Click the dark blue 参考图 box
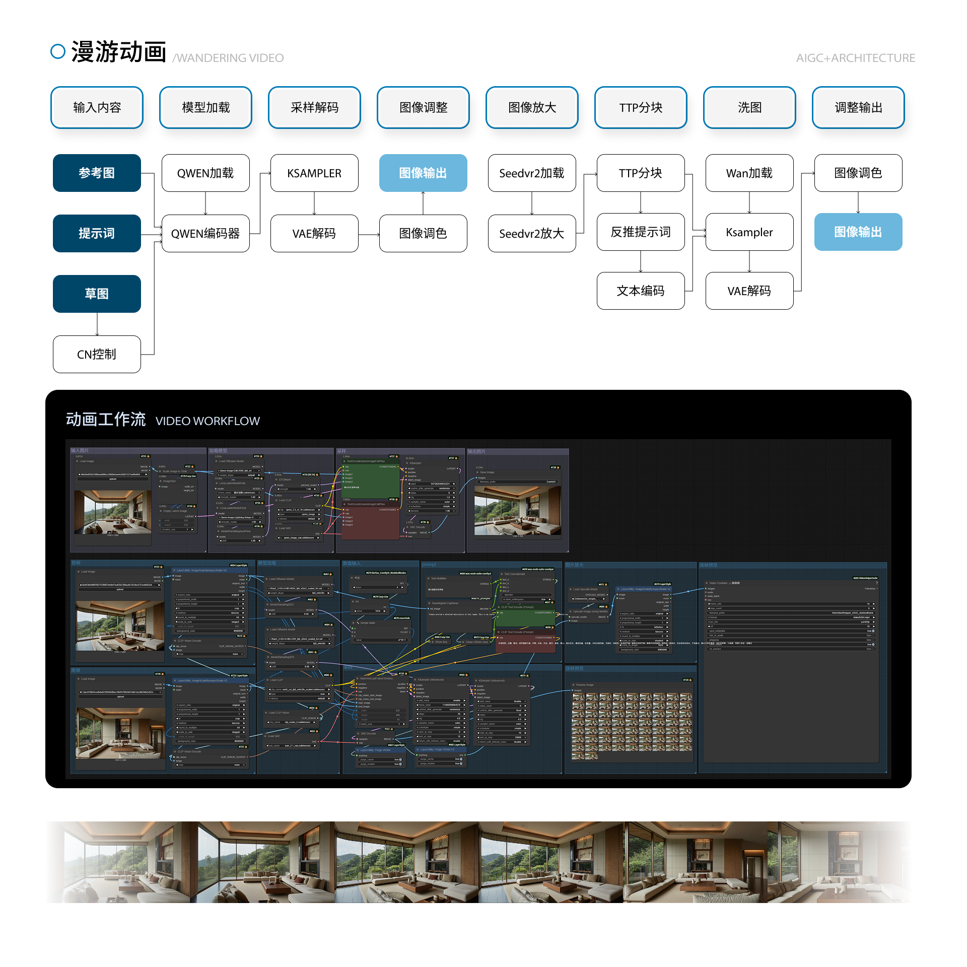Image resolution: width=967 pixels, height=967 pixels. pos(97,173)
